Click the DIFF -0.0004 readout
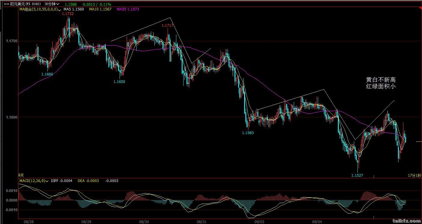The width and height of the screenshot is (422, 224). (62, 181)
